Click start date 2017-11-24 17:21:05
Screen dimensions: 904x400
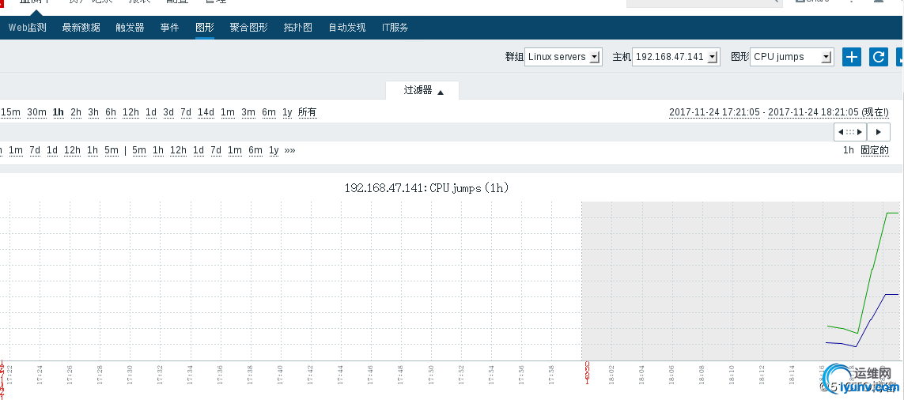click(714, 111)
